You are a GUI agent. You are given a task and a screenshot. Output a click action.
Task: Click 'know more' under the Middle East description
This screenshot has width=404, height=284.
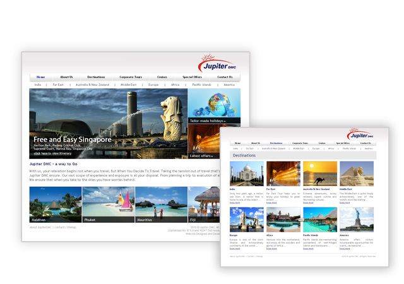[x=345, y=203]
